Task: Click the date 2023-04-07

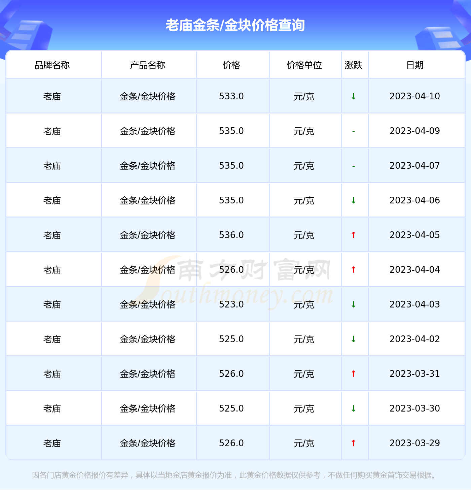Action: pyautogui.click(x=415, y=166)
